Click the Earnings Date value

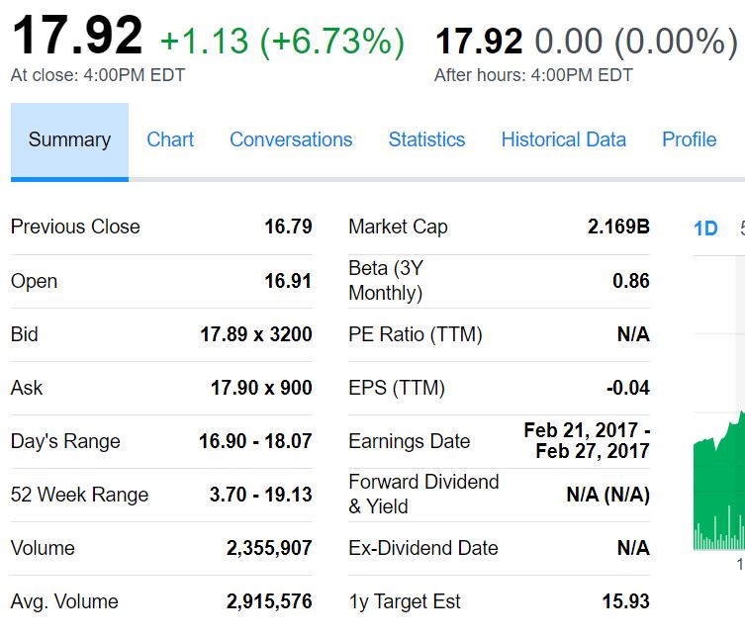[587, 441]
